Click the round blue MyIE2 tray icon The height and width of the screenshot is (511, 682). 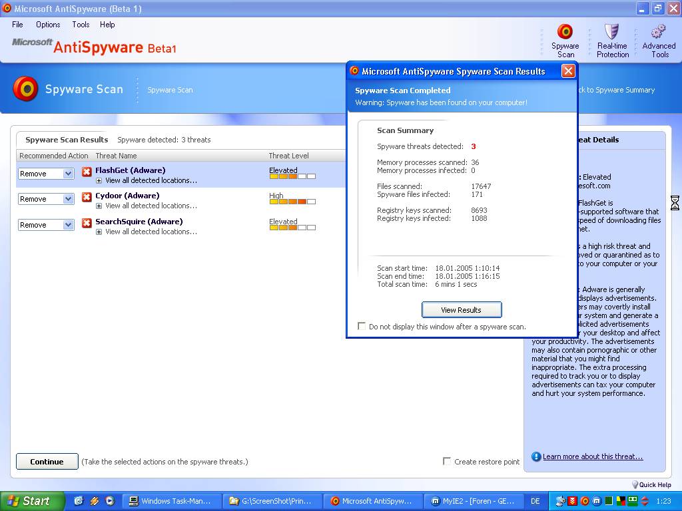point(597,501)
